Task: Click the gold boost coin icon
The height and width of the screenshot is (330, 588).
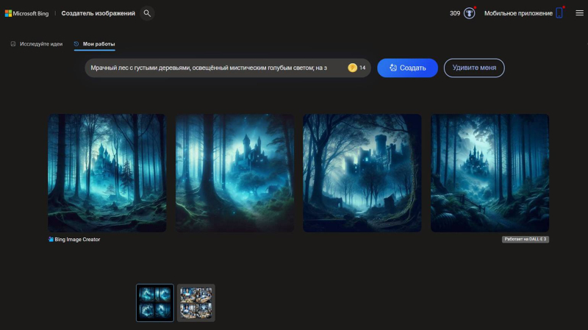Action: (352, 68)
